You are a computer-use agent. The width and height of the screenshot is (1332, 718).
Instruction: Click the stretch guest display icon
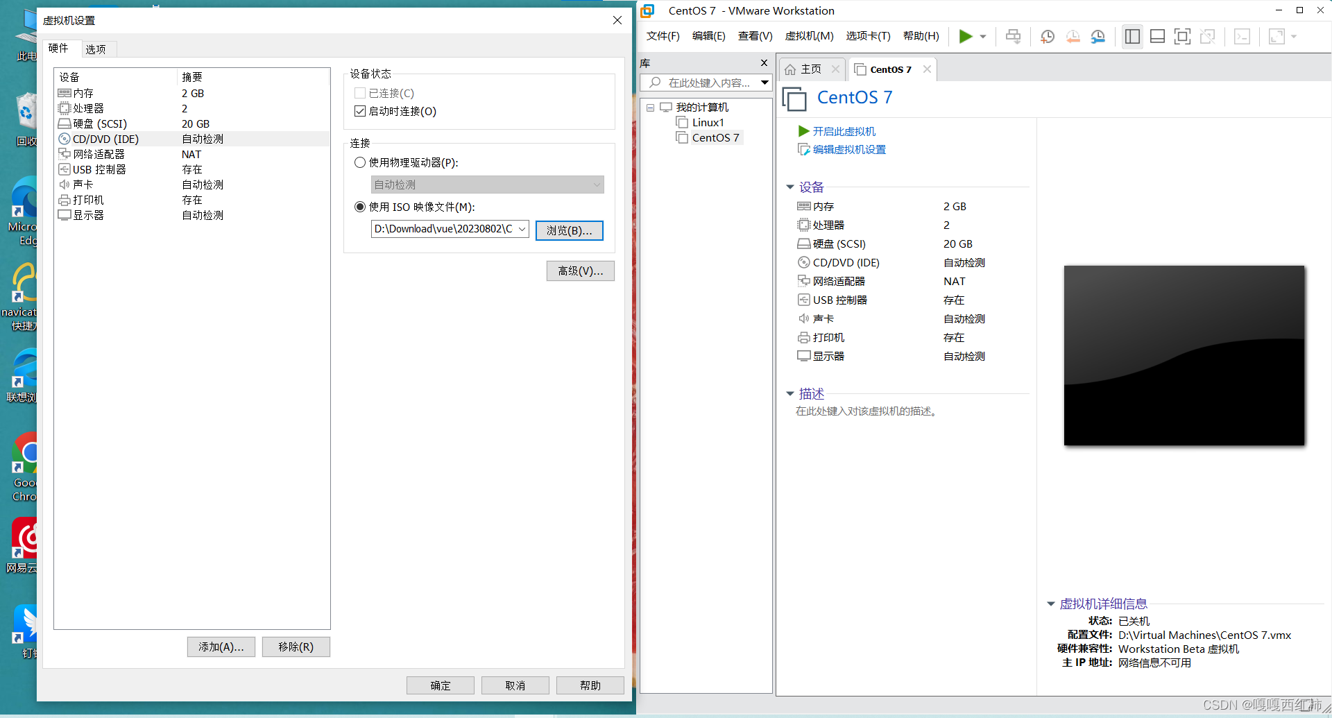pos(1276,36)
